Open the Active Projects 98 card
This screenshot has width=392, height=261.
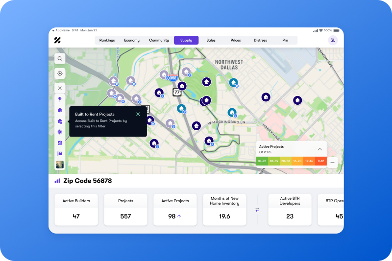pos(175,210)
